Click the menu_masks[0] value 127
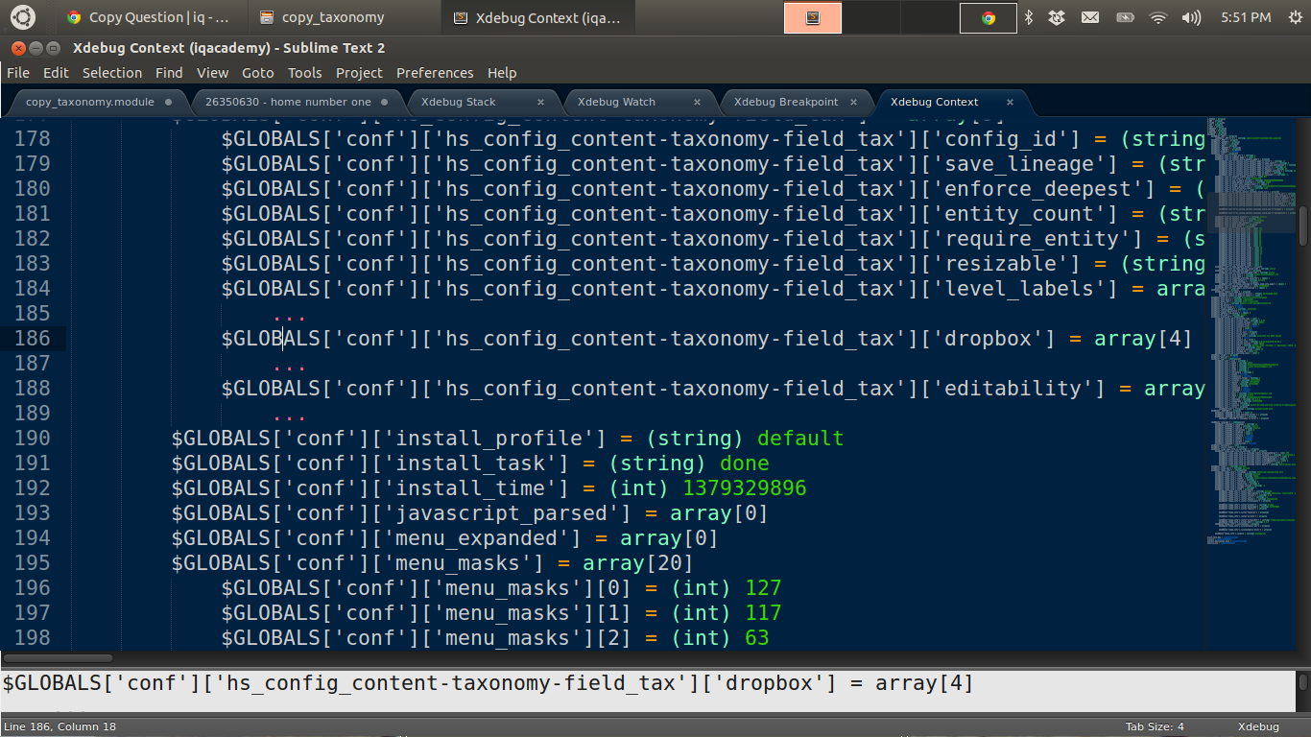1311x737 pixels. (x=763, y=588)
